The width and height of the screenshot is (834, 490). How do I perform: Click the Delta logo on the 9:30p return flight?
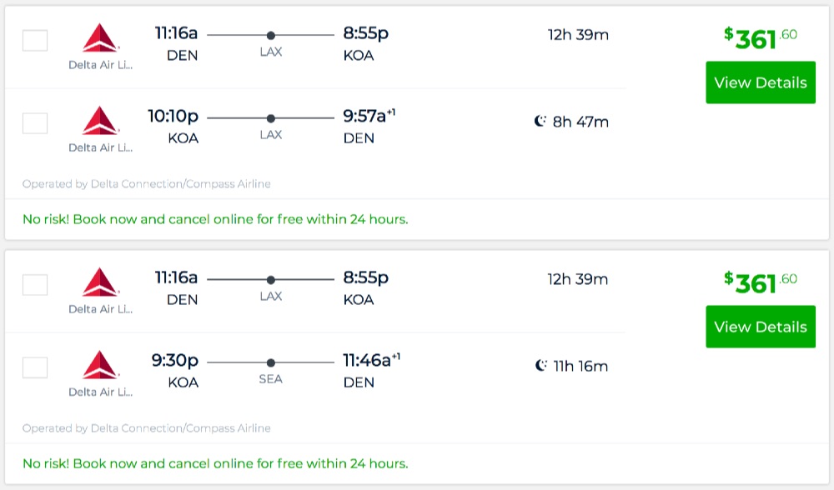click(101, 365)
